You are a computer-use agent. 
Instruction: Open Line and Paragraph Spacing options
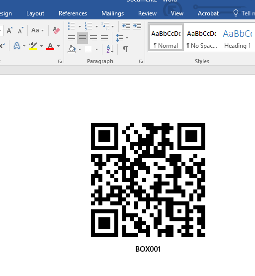(x=122, y=38)
